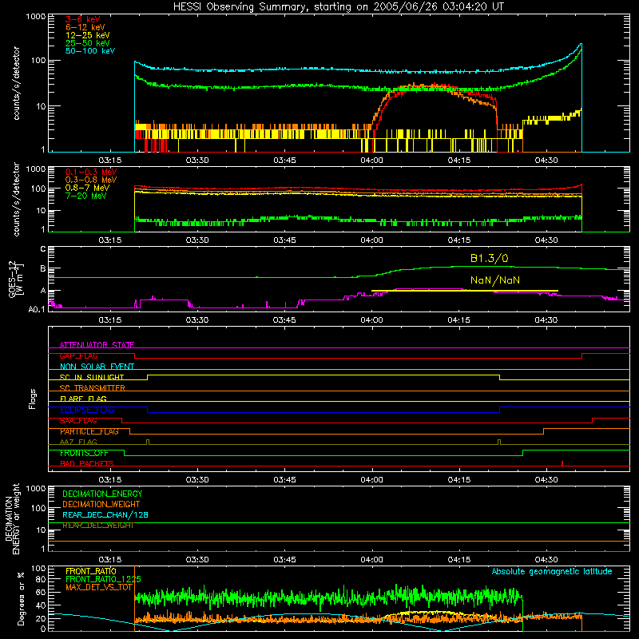Click the GAP_FLAG label

79,355
